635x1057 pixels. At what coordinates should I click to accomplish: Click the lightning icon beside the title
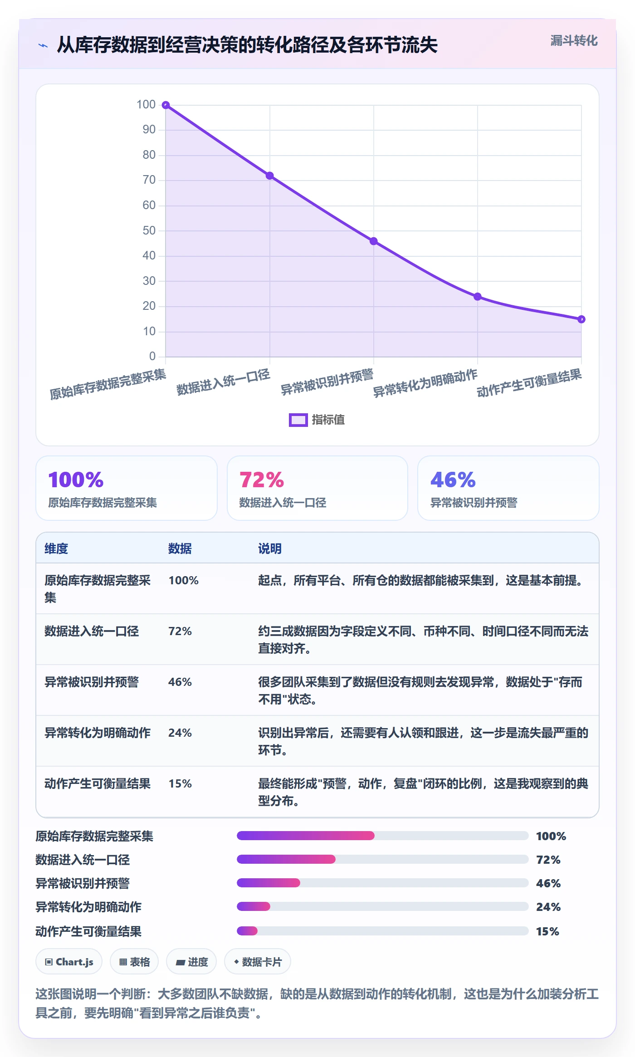point(43,45)
